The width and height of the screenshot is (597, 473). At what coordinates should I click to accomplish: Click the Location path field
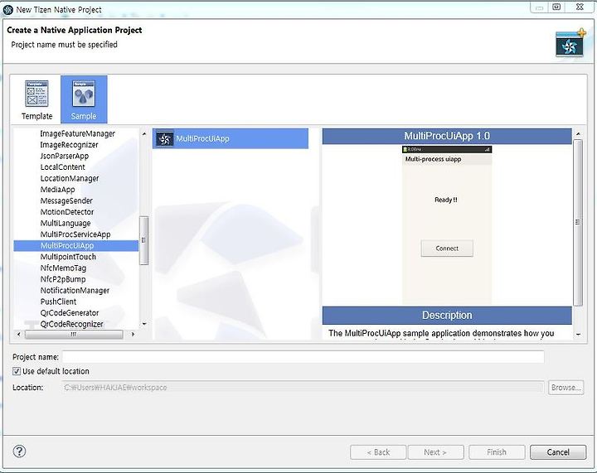click(303, 388)
